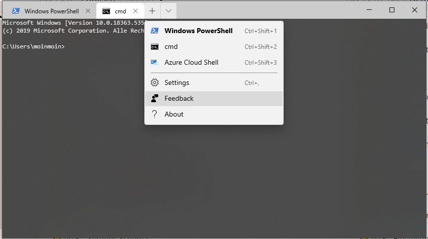This screenshot has height=239, width=428.
Task: Collapse the new-tab profile dropdown chevron
Action: pos(169,11)
